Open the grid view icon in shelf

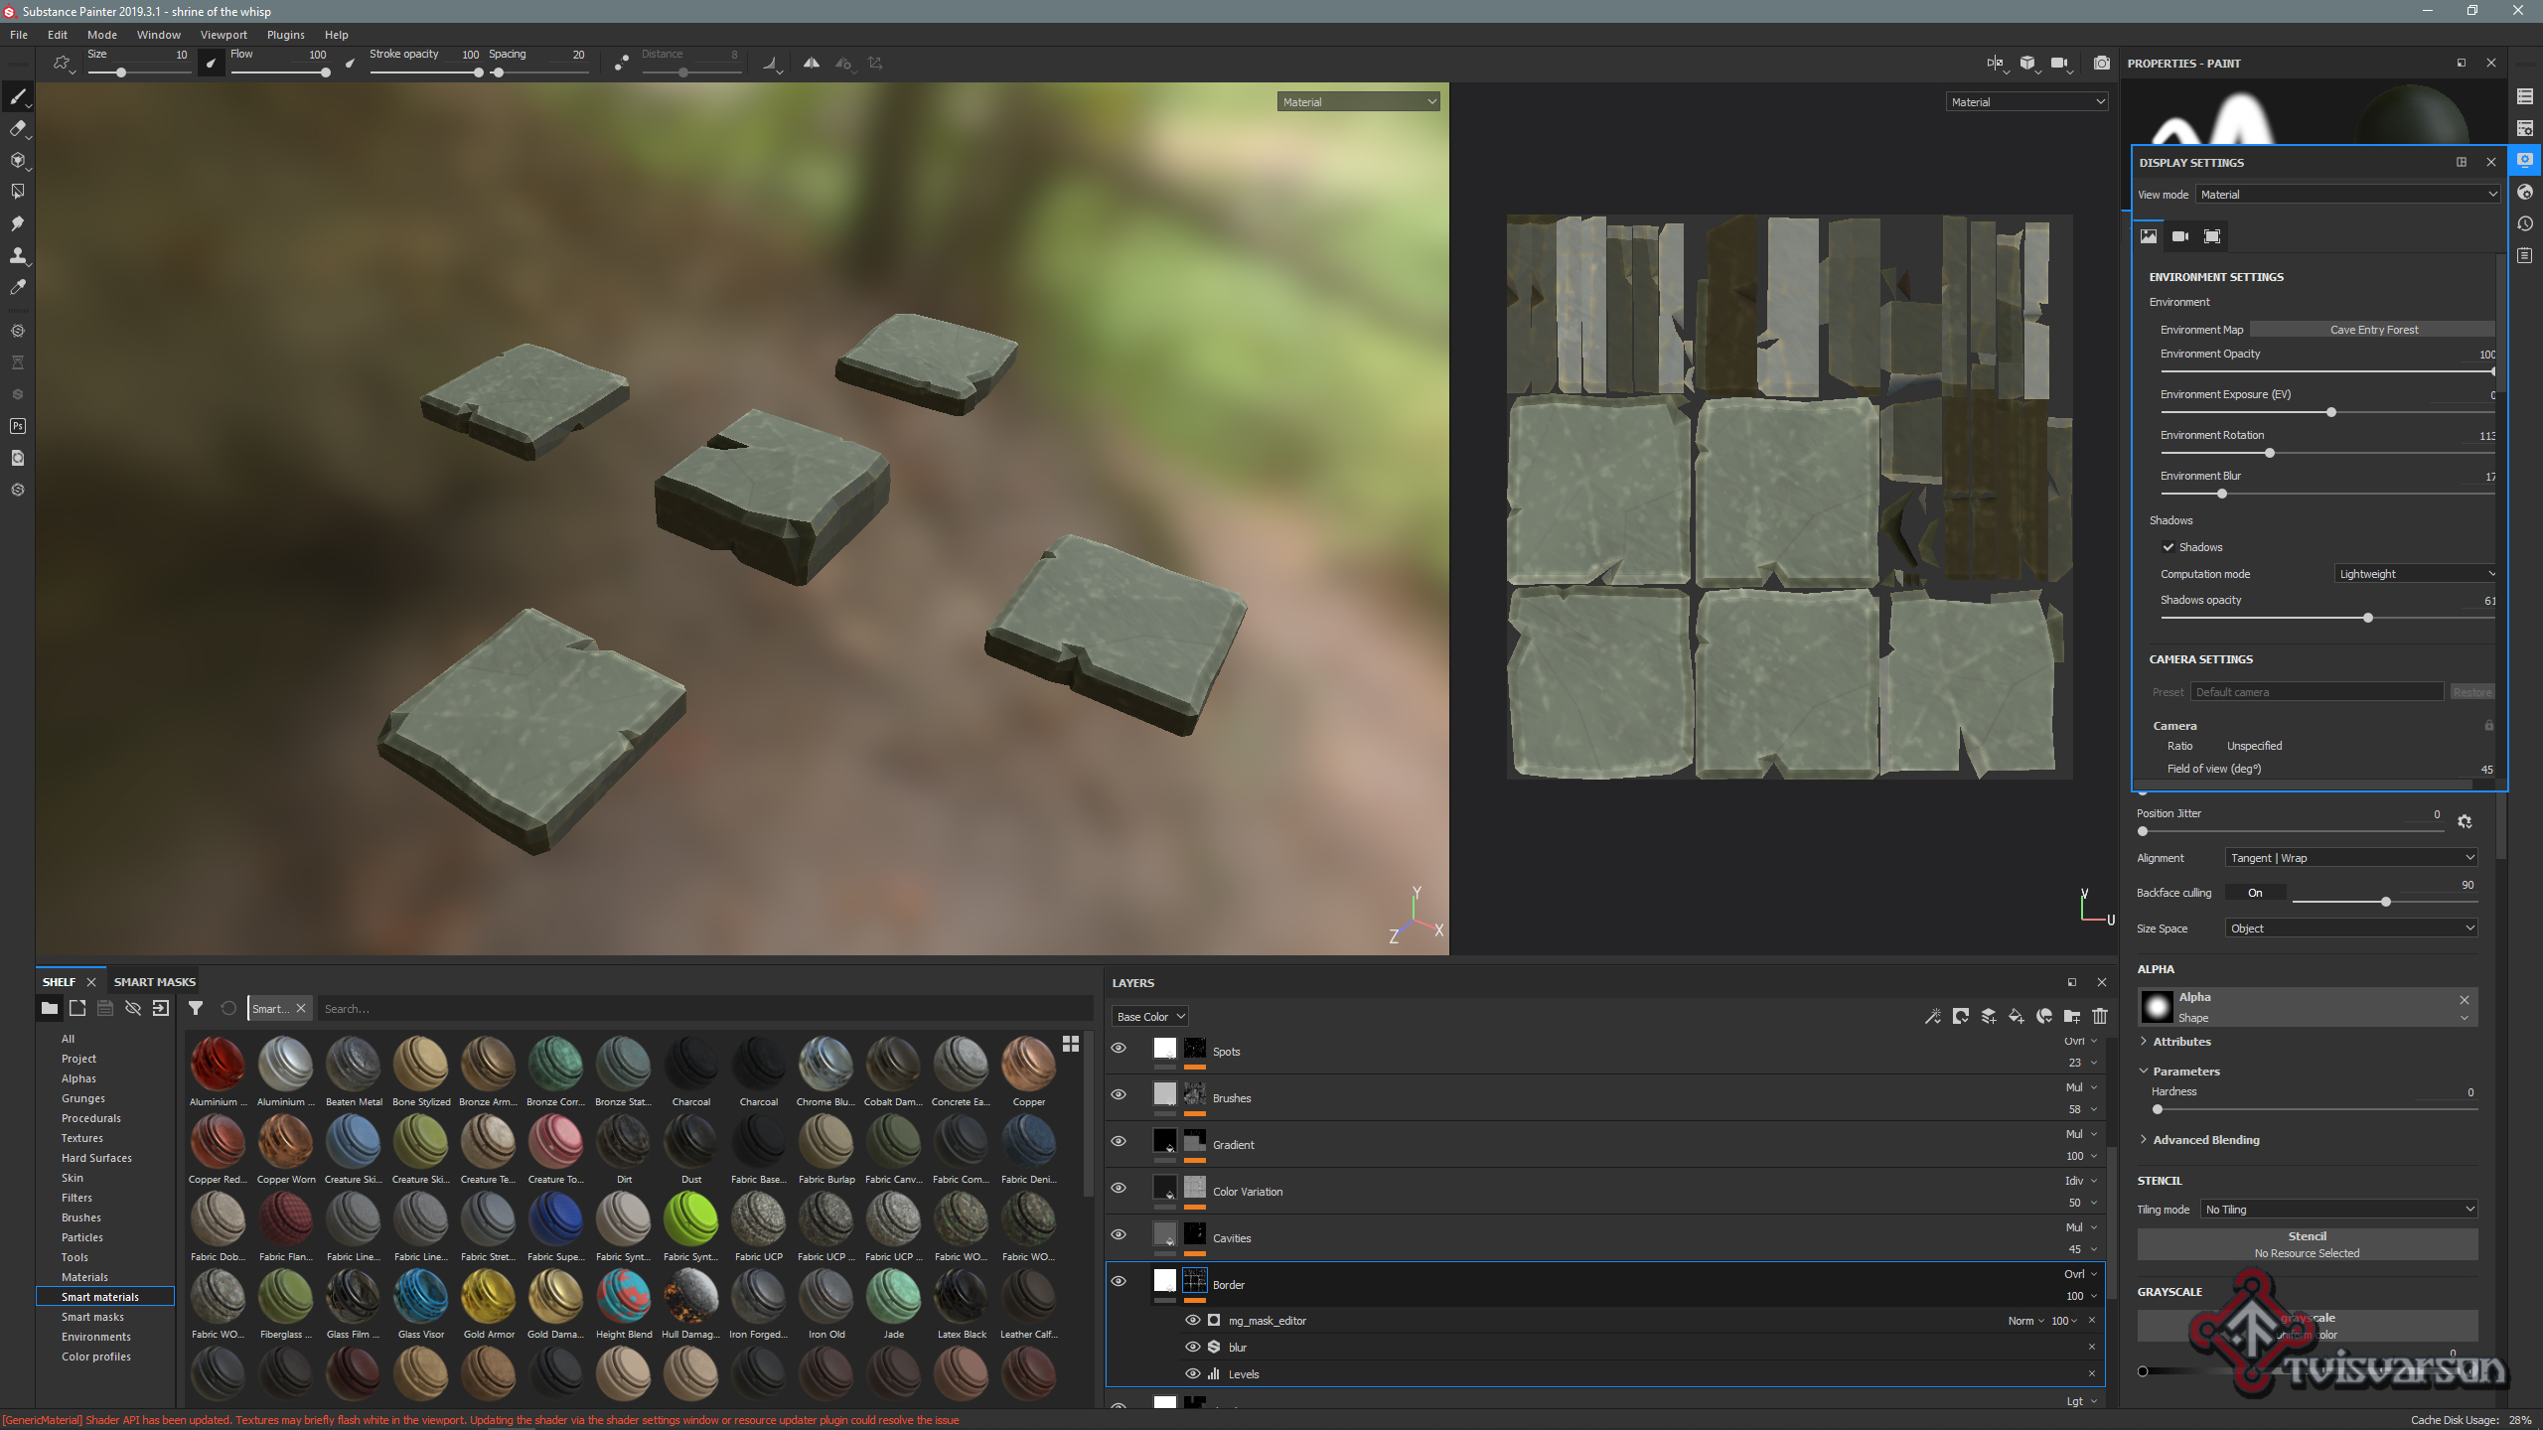[1070, 1044]
